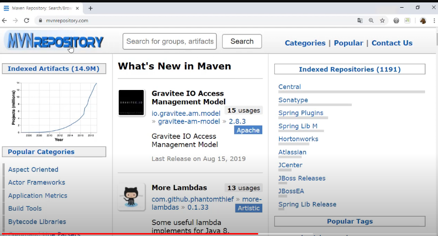Open Indexed Artifacts (14.9M) heading link

[x=54, y=69]
